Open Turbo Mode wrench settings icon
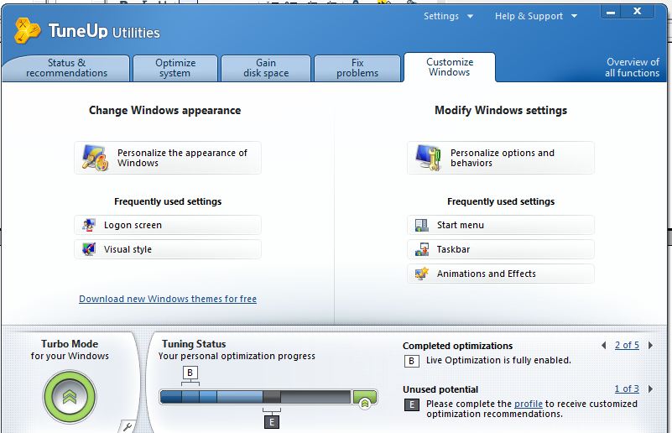The image size is (672, 433). (128, 426)
